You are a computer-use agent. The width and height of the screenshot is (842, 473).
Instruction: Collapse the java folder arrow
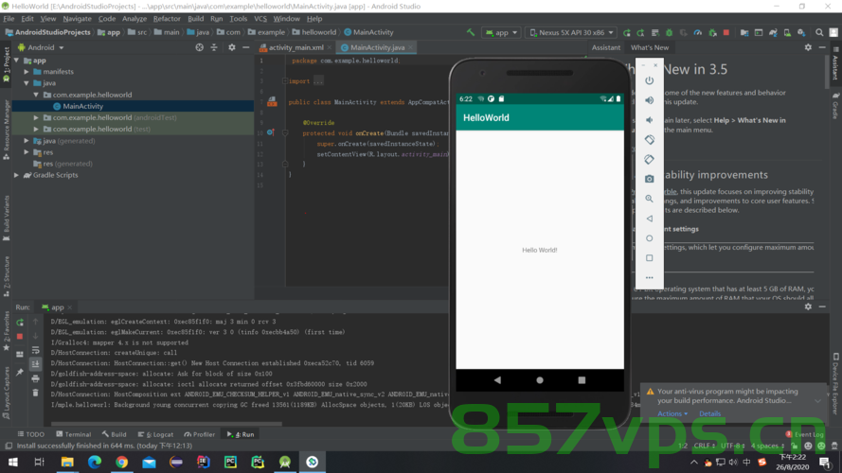coord(27,83)
